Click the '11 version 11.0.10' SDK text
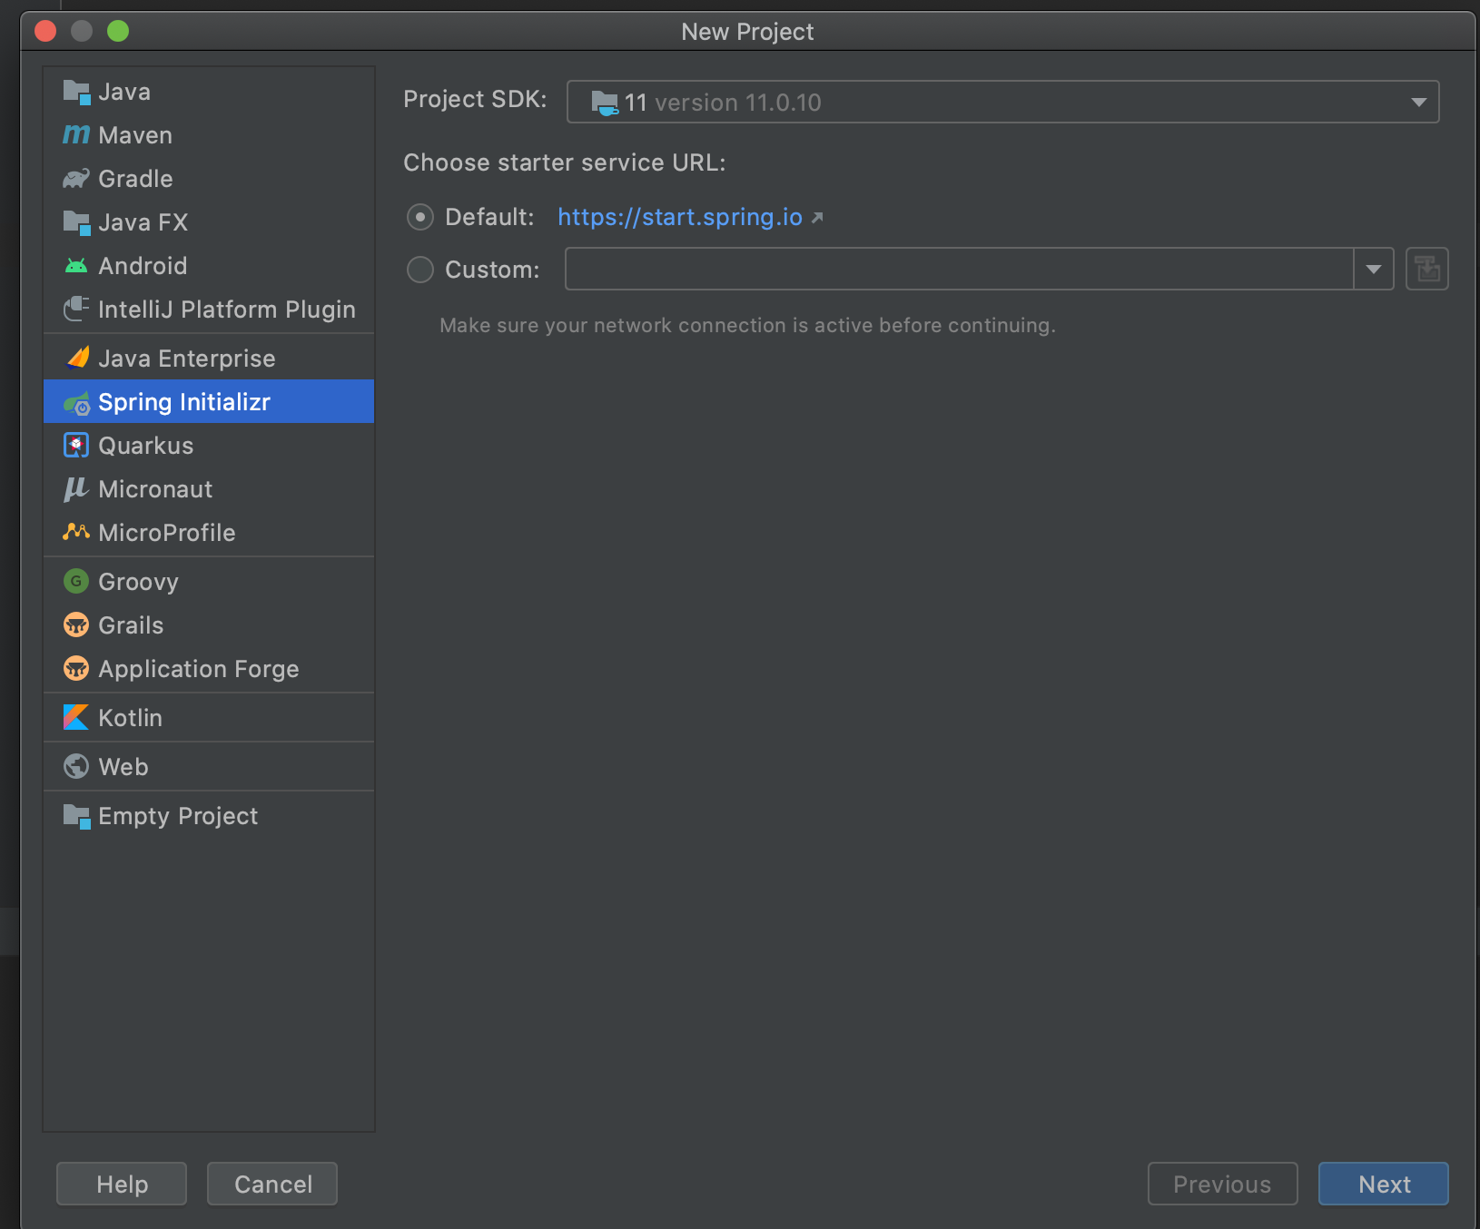 pyautogui.click(x=723, y=103)
